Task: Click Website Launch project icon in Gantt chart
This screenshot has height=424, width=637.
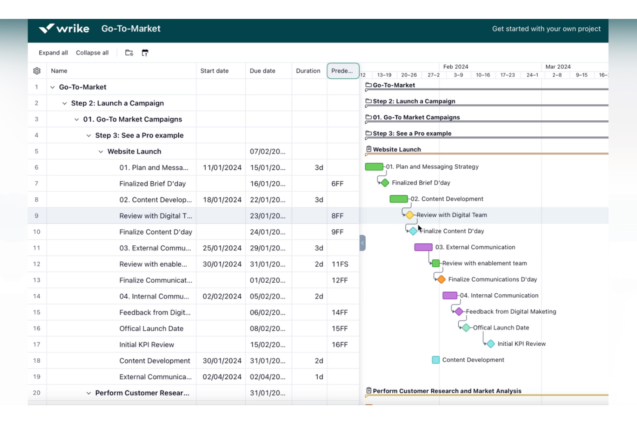Action: (x=369, y=149)
